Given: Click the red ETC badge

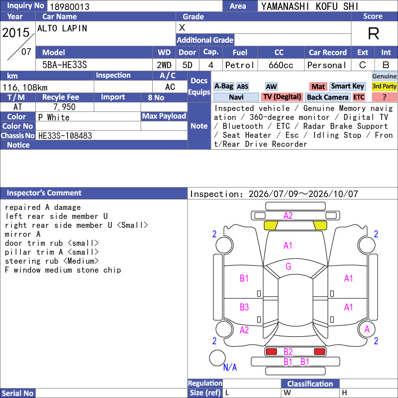Looking at the screenshot, I should pyautogui.click(x=359, y=97).
